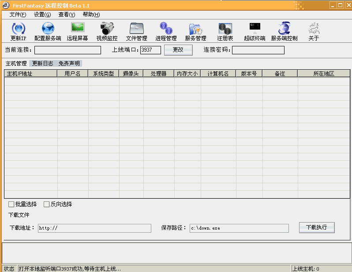Click the 更新IP toolbar icon

tap(19, 29)
